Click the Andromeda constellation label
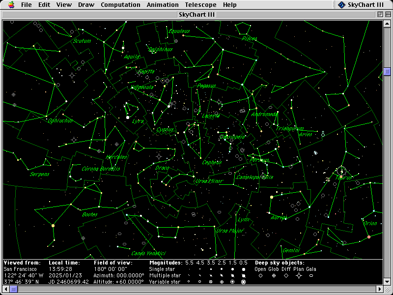 click(264, 115)
